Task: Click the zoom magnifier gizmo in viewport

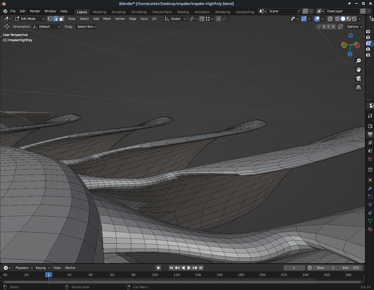Action: pyautogui.click(x=359, y=61)
